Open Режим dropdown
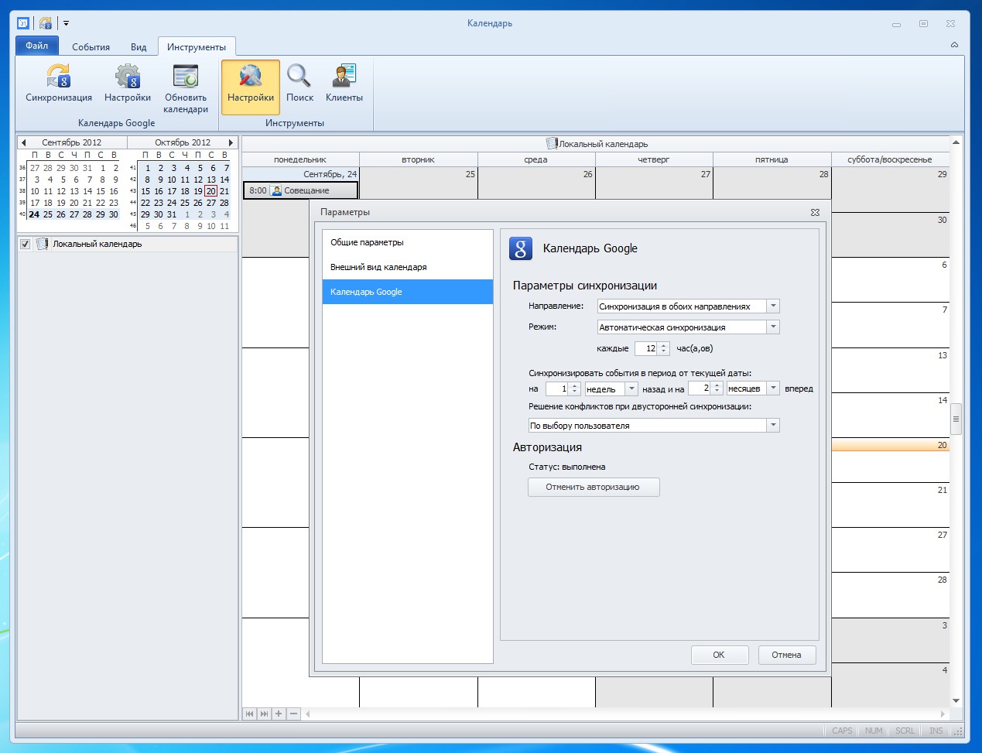The width and height of the screenshot is (982, 753). point(772,327)
